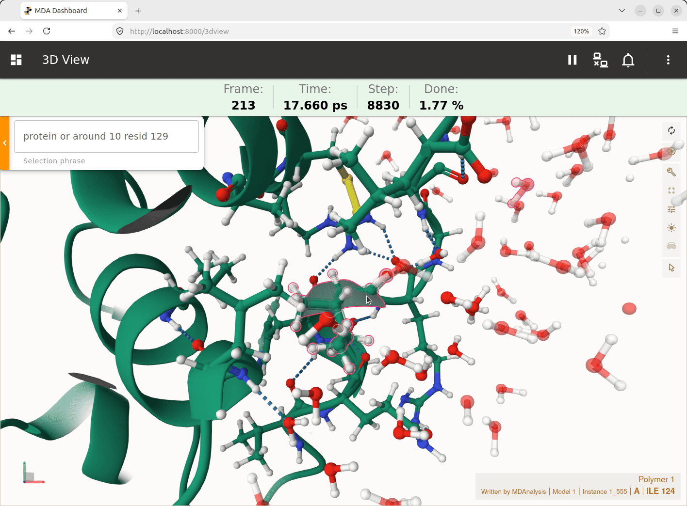This screenshot has width=687, height=506.
Task: Collapse the orange side panel chevron
Action: click(5, 143)
